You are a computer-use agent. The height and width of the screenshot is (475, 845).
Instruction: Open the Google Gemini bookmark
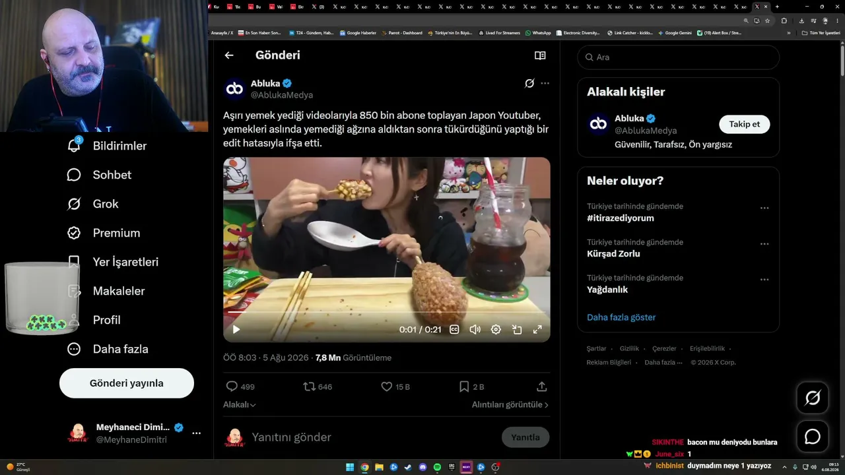click(675, 33)
